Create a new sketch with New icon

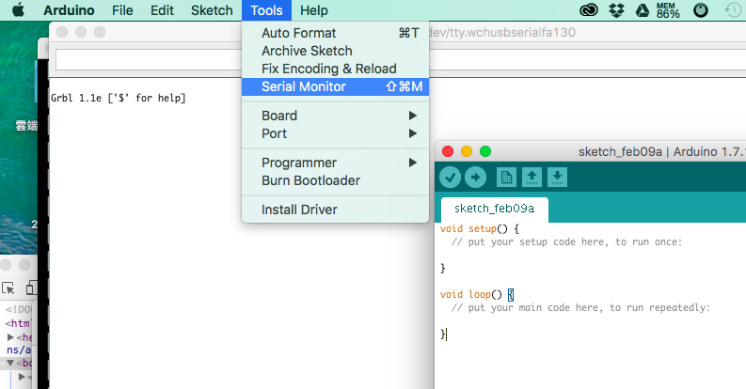point(506,177)
